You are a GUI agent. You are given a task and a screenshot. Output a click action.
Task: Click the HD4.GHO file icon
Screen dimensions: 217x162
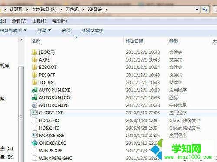click(35, 120)
